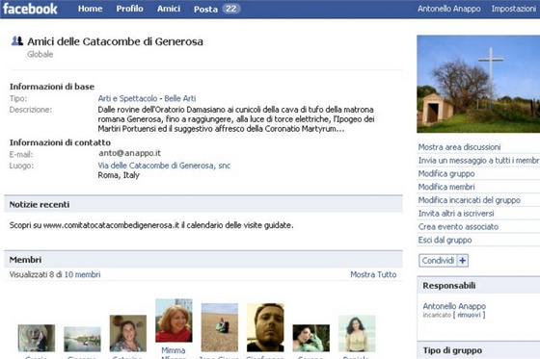540x359 pixels.
Task: Open the Belle Arti category link
Action: (180, 98)
